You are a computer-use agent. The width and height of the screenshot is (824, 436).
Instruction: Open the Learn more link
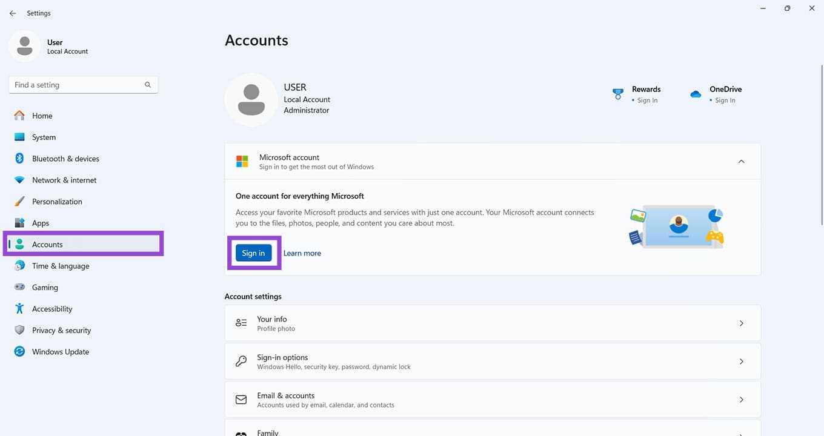pos(302,253)
